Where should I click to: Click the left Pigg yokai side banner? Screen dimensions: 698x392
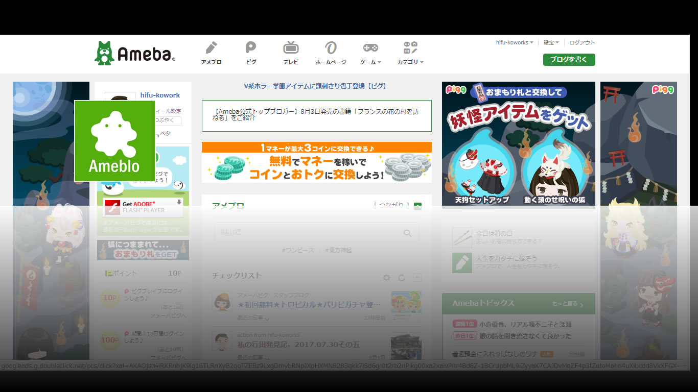(x=51, y=220)
